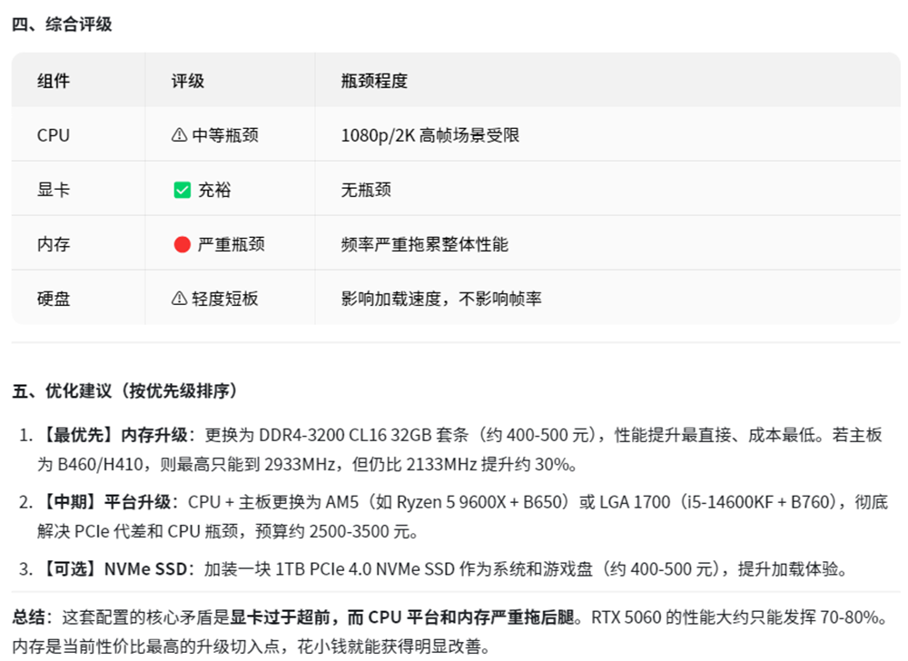The height and width of the screenshot is (661, 908).
Task: Click the 中等瓶颈 rating text
Action: tap(225, 135)
